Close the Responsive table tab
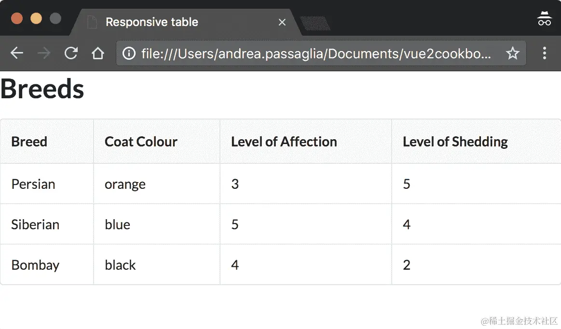 pos(282,22)
